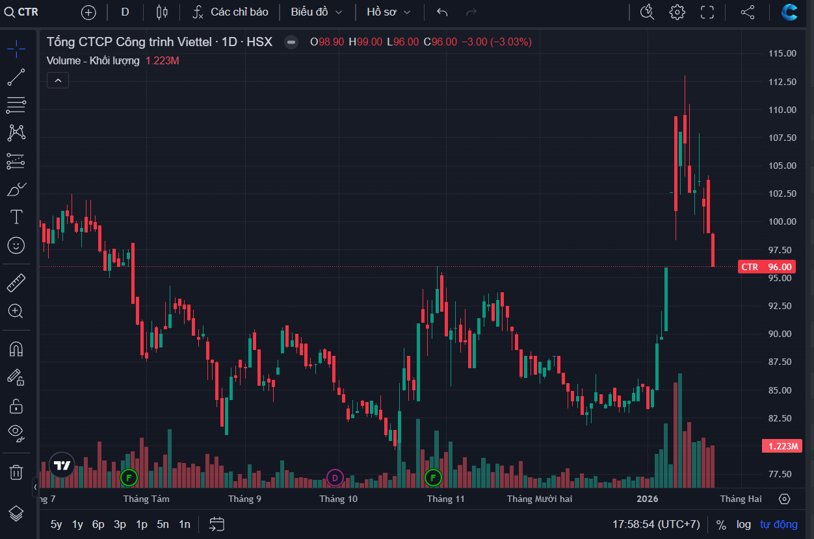Open the candlestick chart style selector
Screen dimensions: 814x539
[x=162, y=12]
